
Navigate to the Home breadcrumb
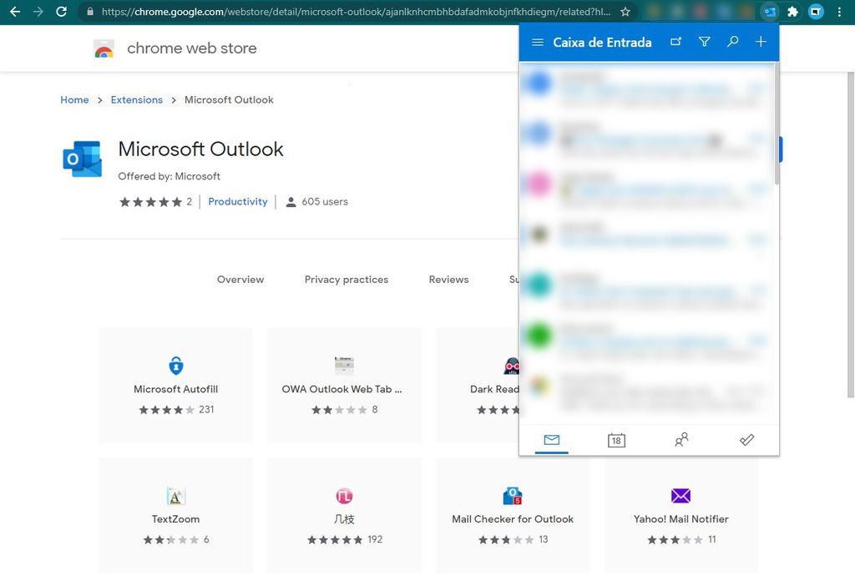tap(74, 99)
